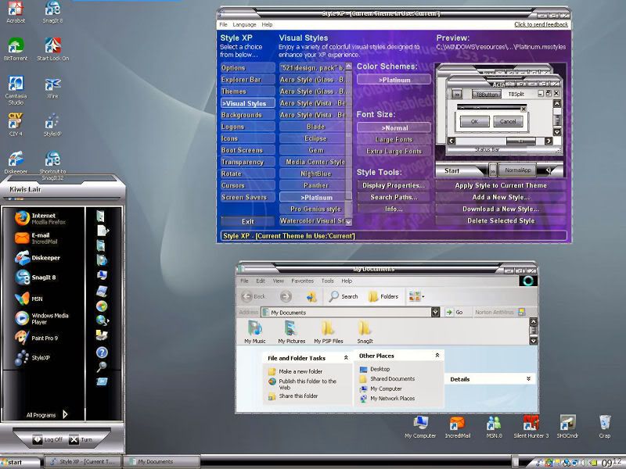Click the Forward arrow in My Documents toolbar
Image resolution: width=626 pixels, height=469 pixels.
click(x=286, y=296)
